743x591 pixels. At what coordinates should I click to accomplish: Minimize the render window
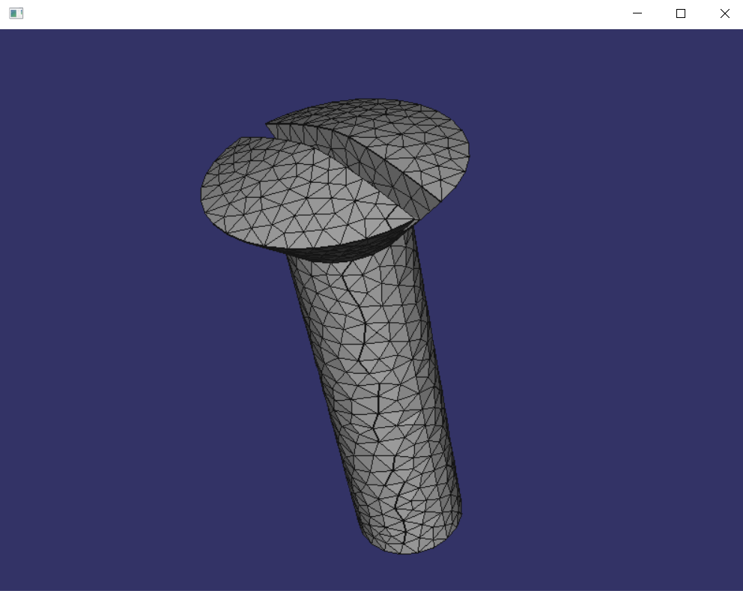click(637, 13)
